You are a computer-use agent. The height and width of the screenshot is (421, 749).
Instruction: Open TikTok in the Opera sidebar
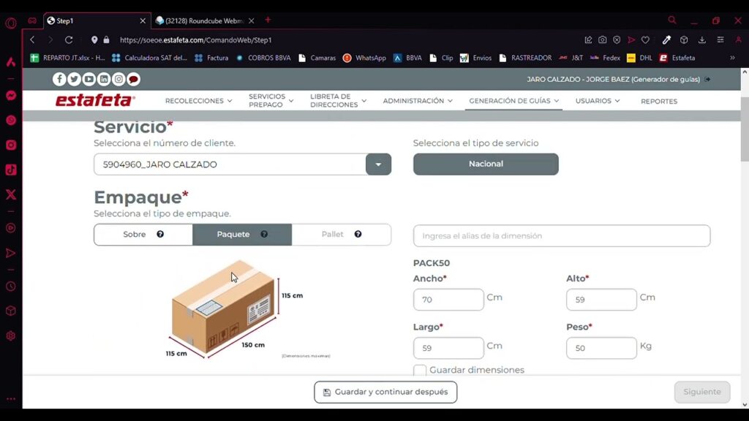pos(11,170)
